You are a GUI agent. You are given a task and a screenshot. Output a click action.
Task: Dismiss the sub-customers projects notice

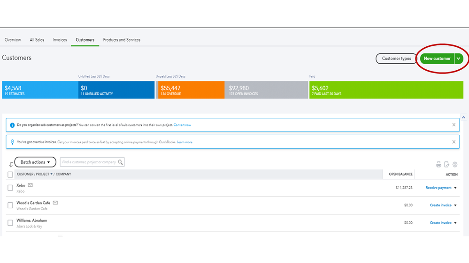(x=454, y=125)
